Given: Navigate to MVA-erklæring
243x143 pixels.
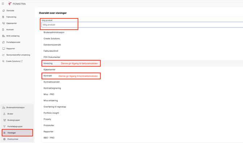Looking at the screenshot, I should [13, 36].
